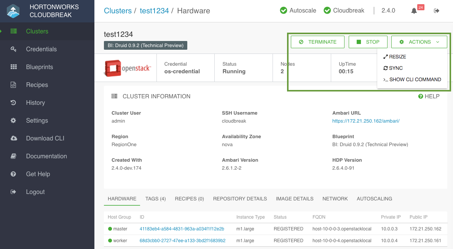Viewport: 453px width, 249px height.
Task: Open worker instance ID link
Action: click(x=183, y=241)
